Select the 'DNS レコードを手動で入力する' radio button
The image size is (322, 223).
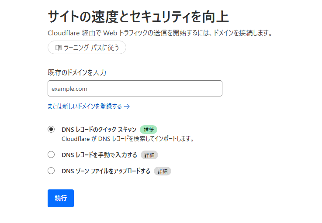pos(51,154)
